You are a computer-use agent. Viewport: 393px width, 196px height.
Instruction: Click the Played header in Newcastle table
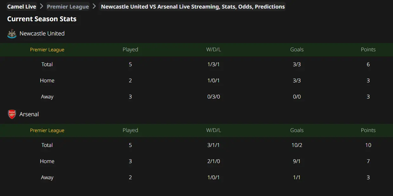point(130,50)
